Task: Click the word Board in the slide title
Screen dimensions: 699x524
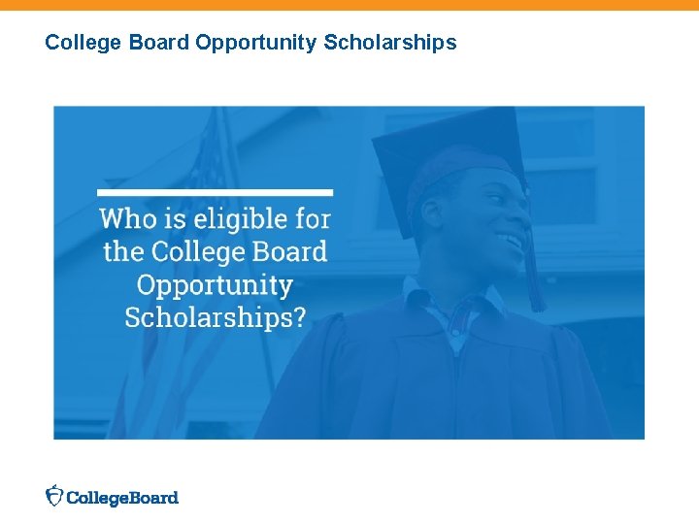Action: (x=158, y=43)
